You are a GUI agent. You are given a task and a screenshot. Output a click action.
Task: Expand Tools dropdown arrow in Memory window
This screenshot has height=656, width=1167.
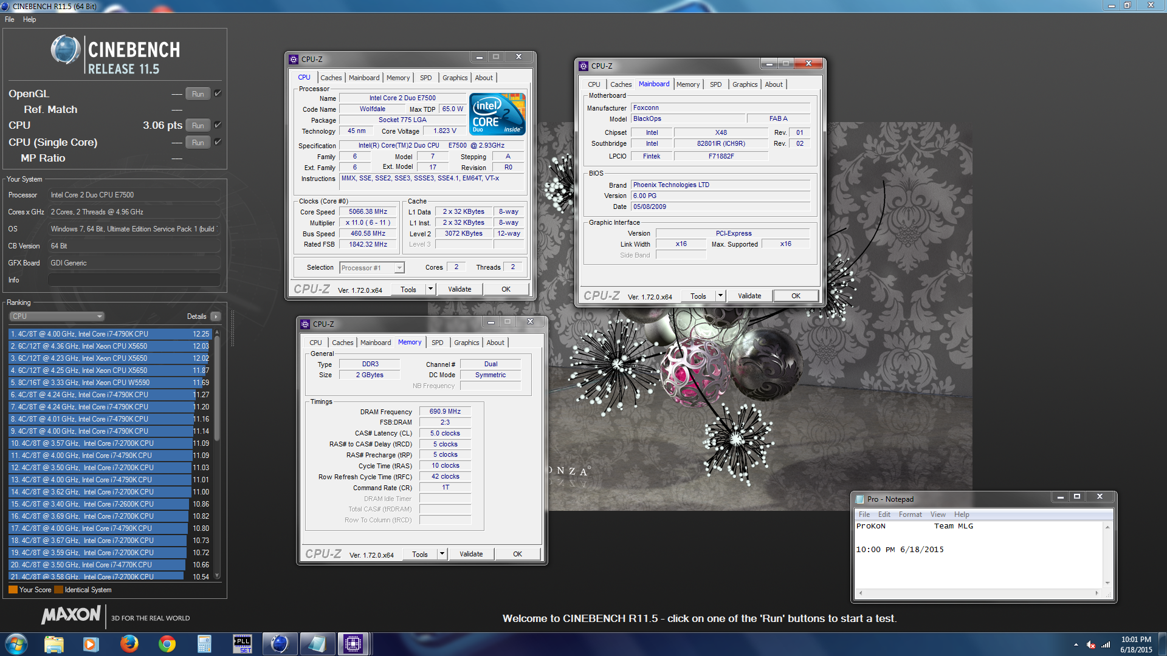[x=442, y=554]
